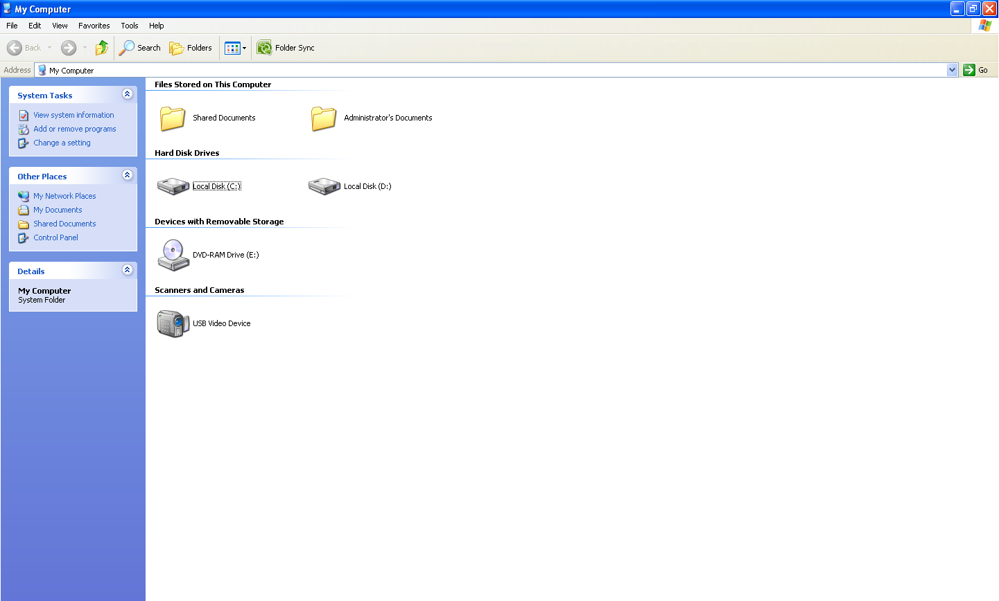Open Control Panel link

point(55,237)
